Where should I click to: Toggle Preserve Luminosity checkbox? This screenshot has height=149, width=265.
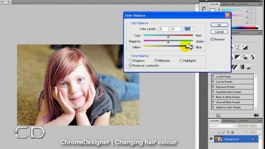click(x=130, y=65)
